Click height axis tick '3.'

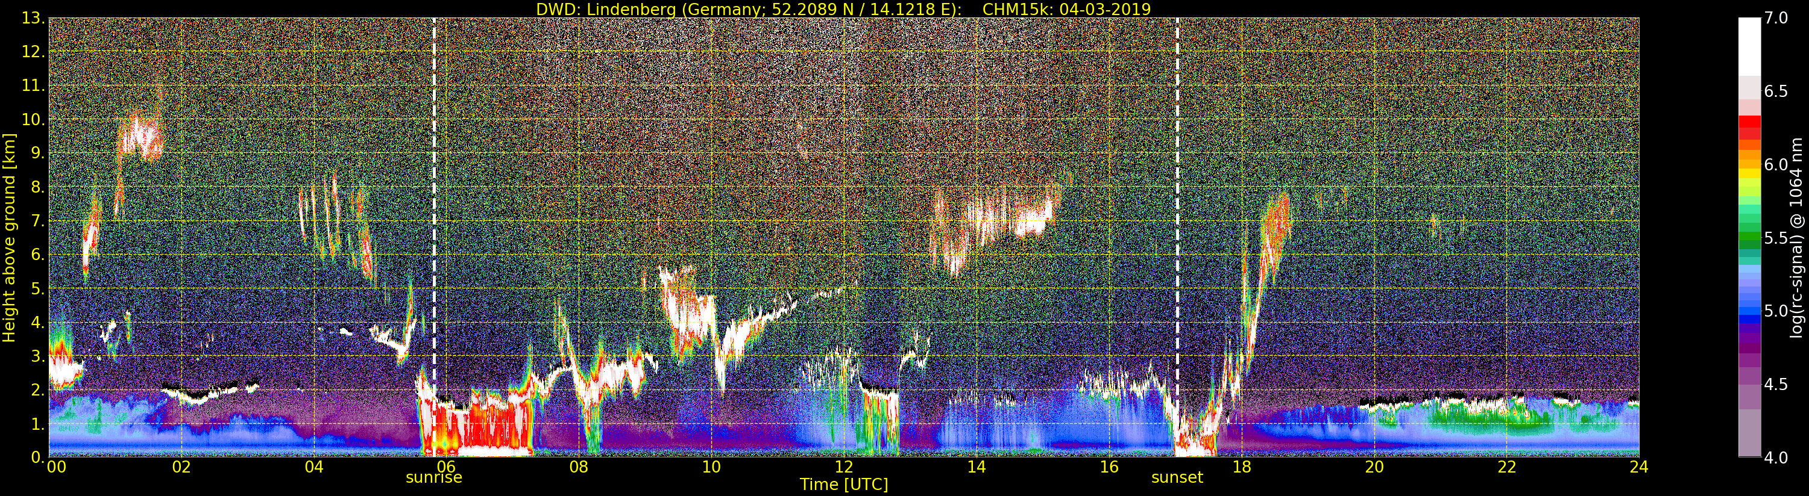(38, 356)
